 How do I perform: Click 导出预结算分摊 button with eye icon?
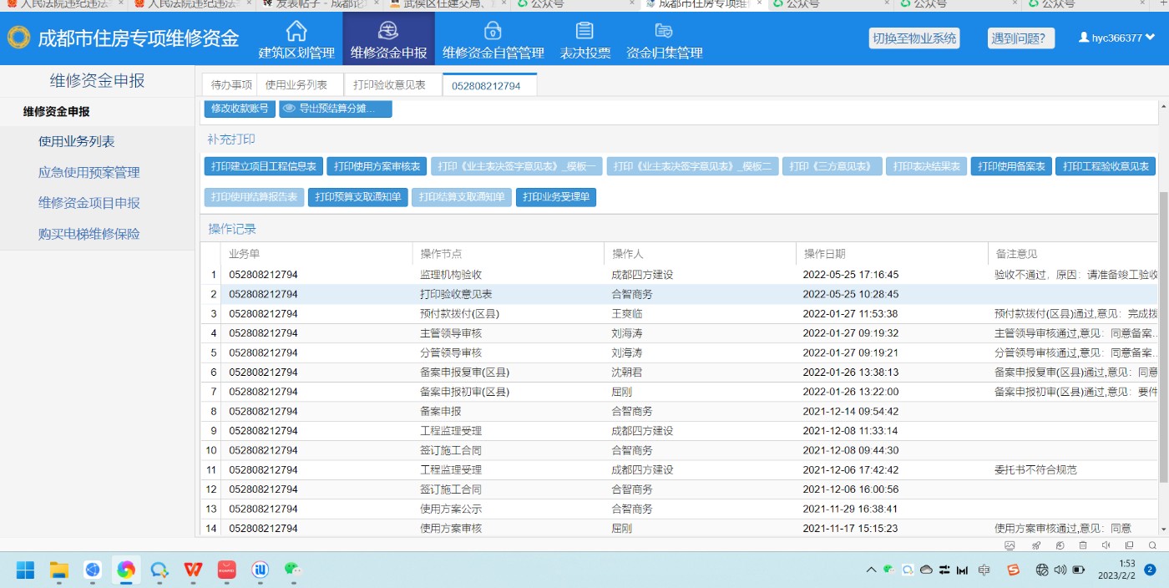(335, 109)
